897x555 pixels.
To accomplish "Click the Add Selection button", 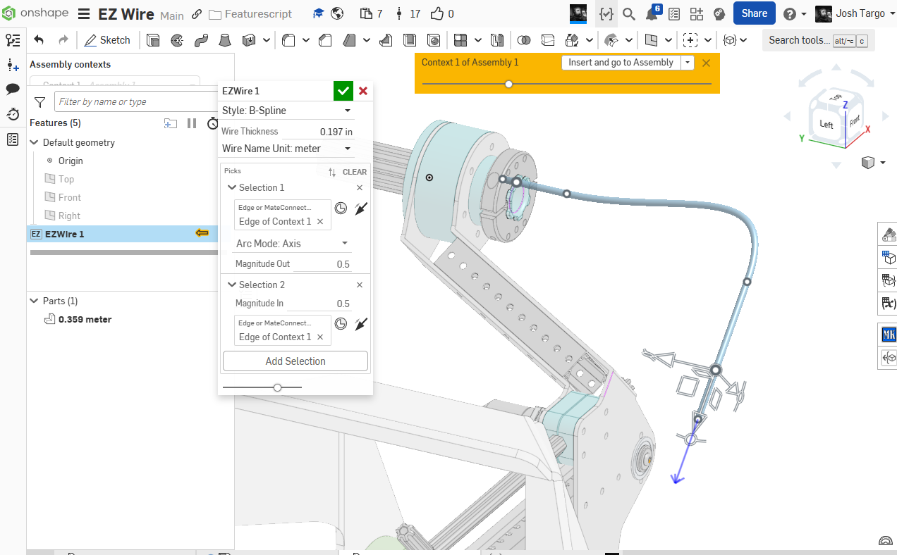I will 295,361.
